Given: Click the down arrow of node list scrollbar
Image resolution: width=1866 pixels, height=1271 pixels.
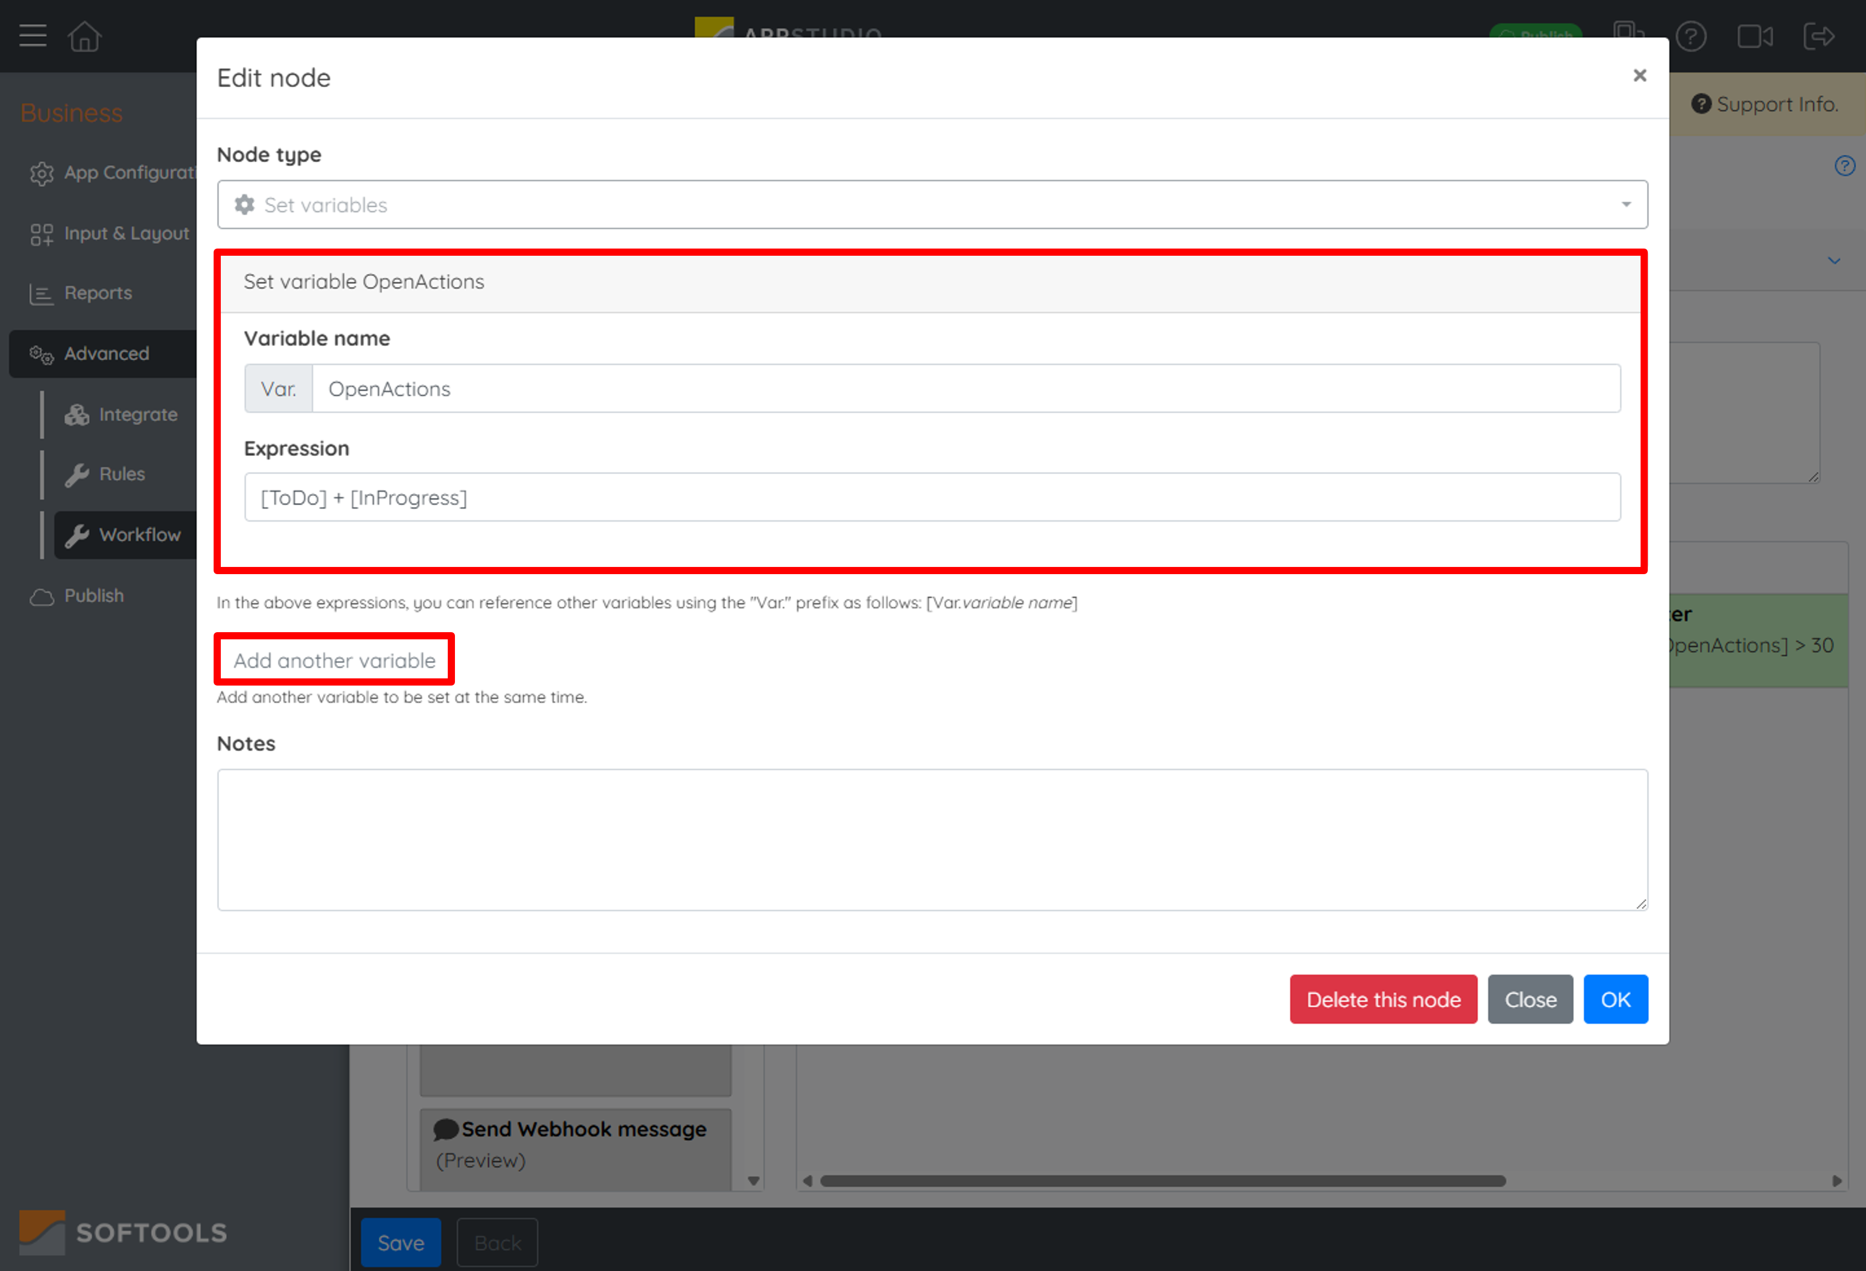Looking at the screenshot, I should click(x=753, y=1180).
